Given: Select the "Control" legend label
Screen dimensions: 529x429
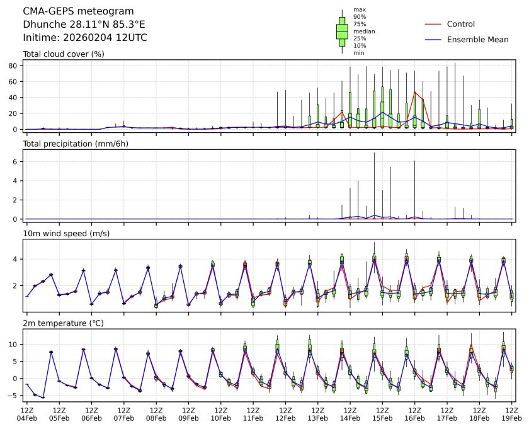Looking at the screenshot, I should 460,24.
